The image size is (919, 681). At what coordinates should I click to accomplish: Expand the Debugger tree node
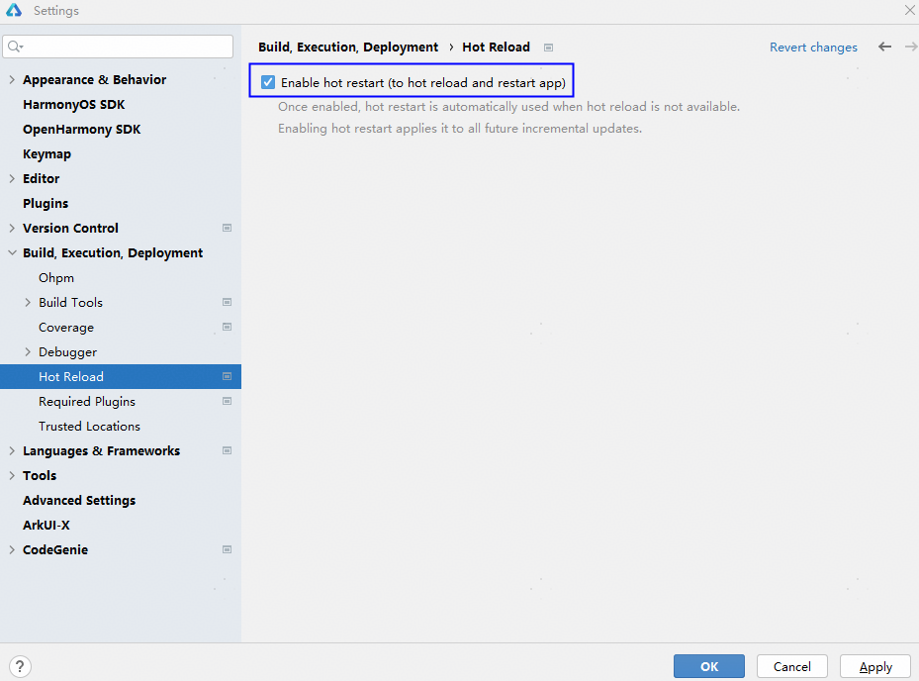point(28,351)
